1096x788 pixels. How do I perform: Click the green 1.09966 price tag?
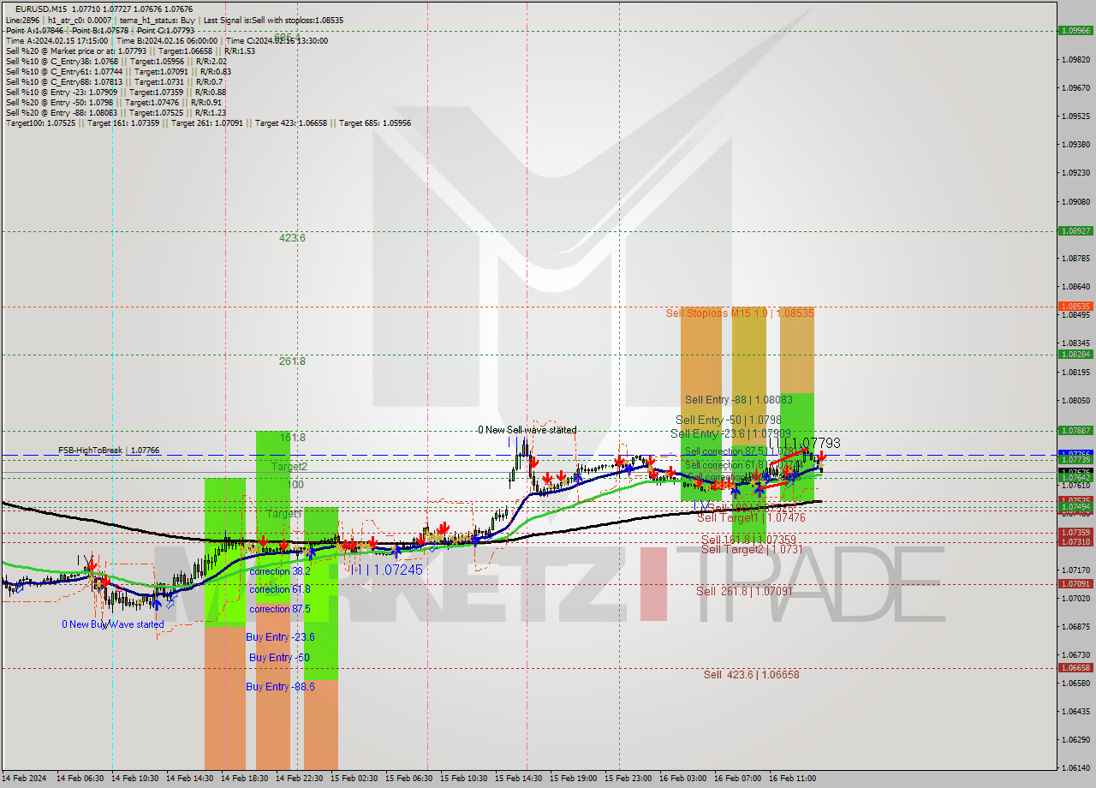[x=1075, y=30]
